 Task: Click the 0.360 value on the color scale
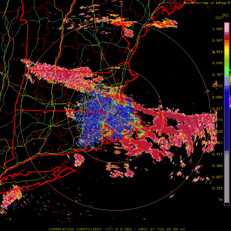pos(217,166)
